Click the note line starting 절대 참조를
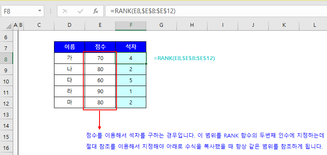327x155 pixels. click(205, 146)
